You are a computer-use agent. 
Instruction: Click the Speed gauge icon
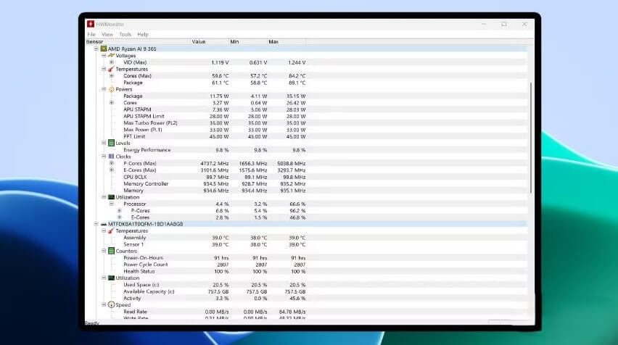[x=111, y=304]
